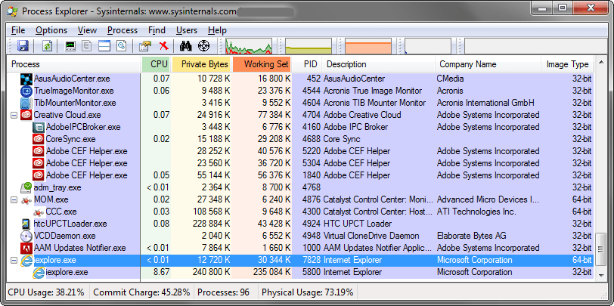614x306 pixels.
Task: Click the vertical scrollbar thumb
Action: pyautogui.click(x=601, y=250)
